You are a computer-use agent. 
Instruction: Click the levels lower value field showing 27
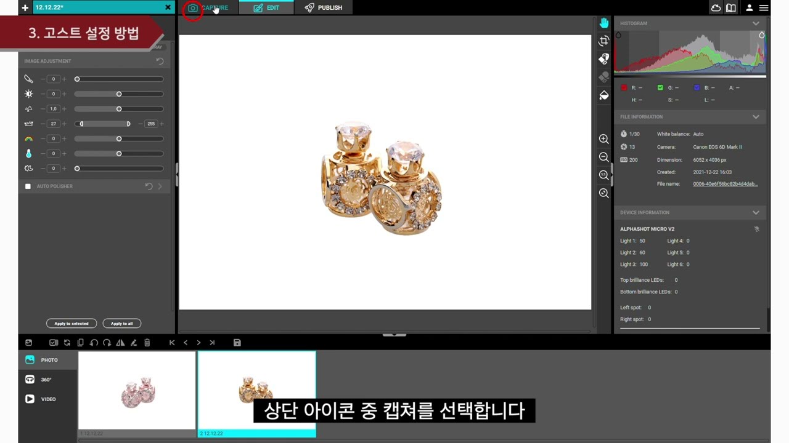click(x=54, y=124)
